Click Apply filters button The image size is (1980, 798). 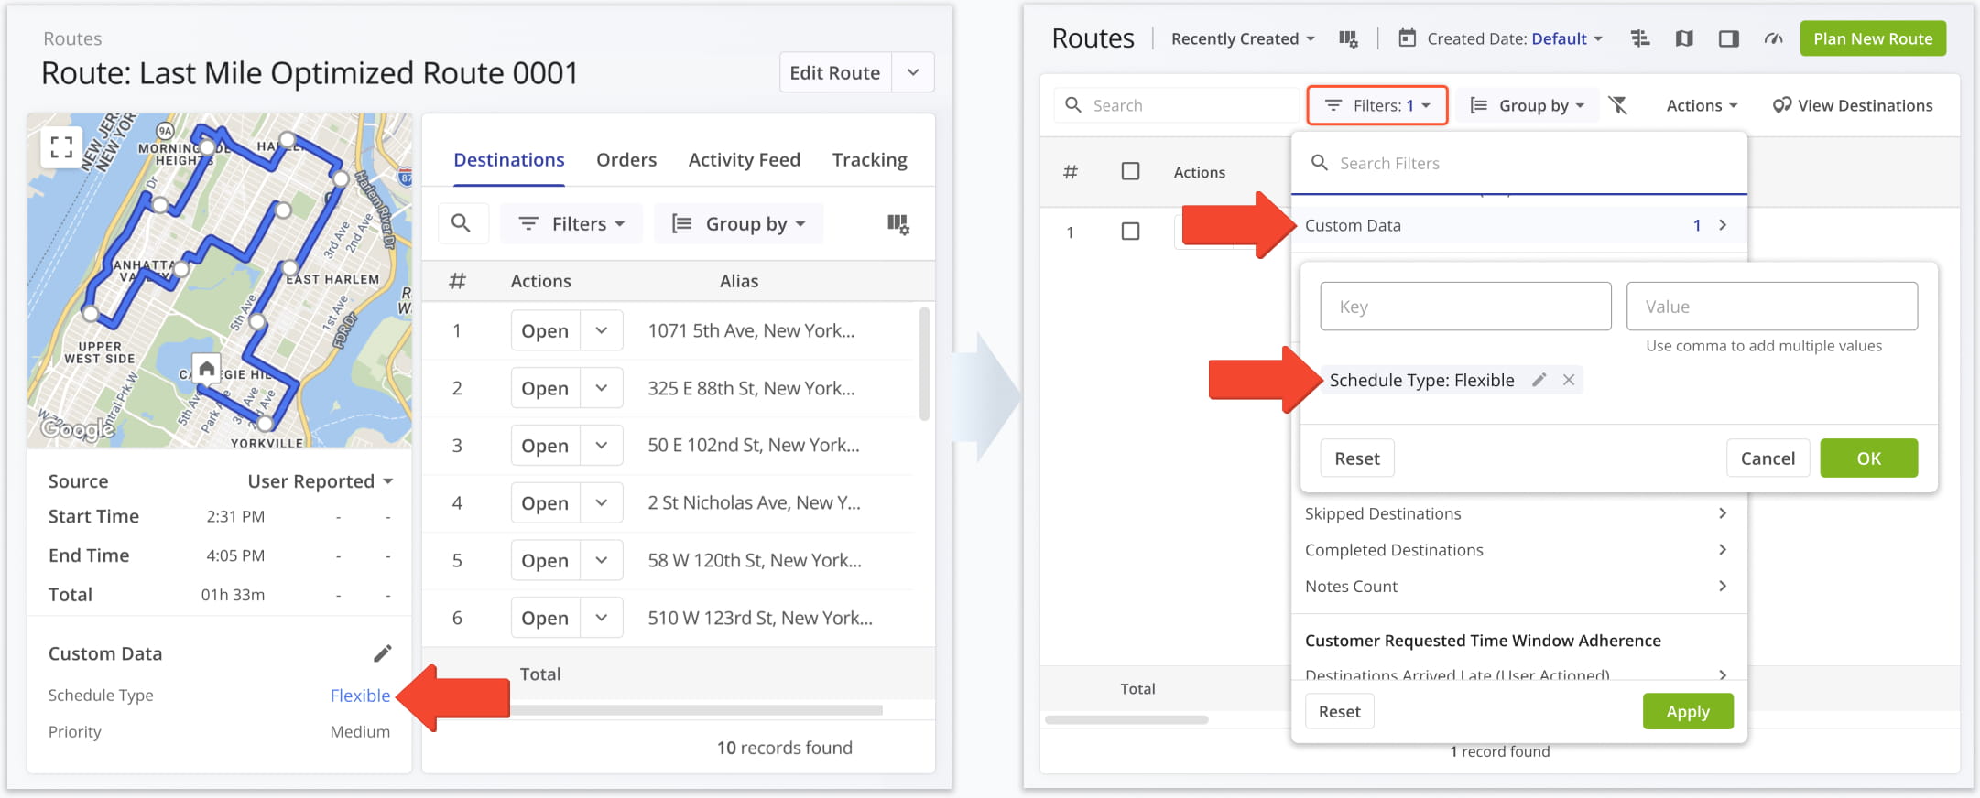coord(1688,711)
